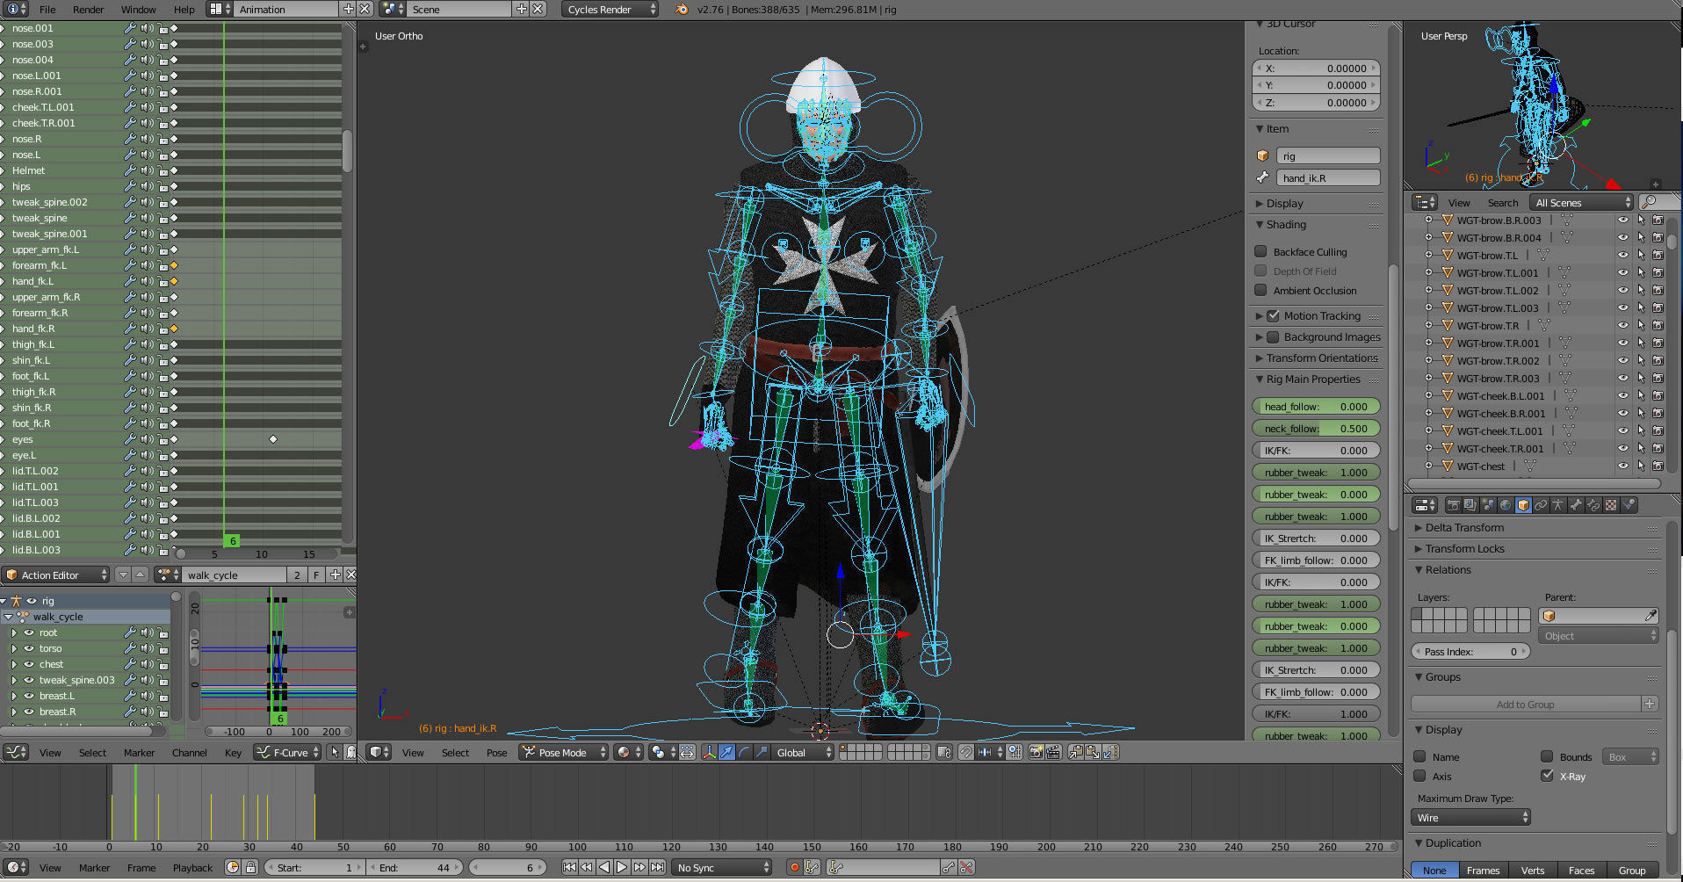
Task: Open the Render menu
Action: [x=88, y=10]
